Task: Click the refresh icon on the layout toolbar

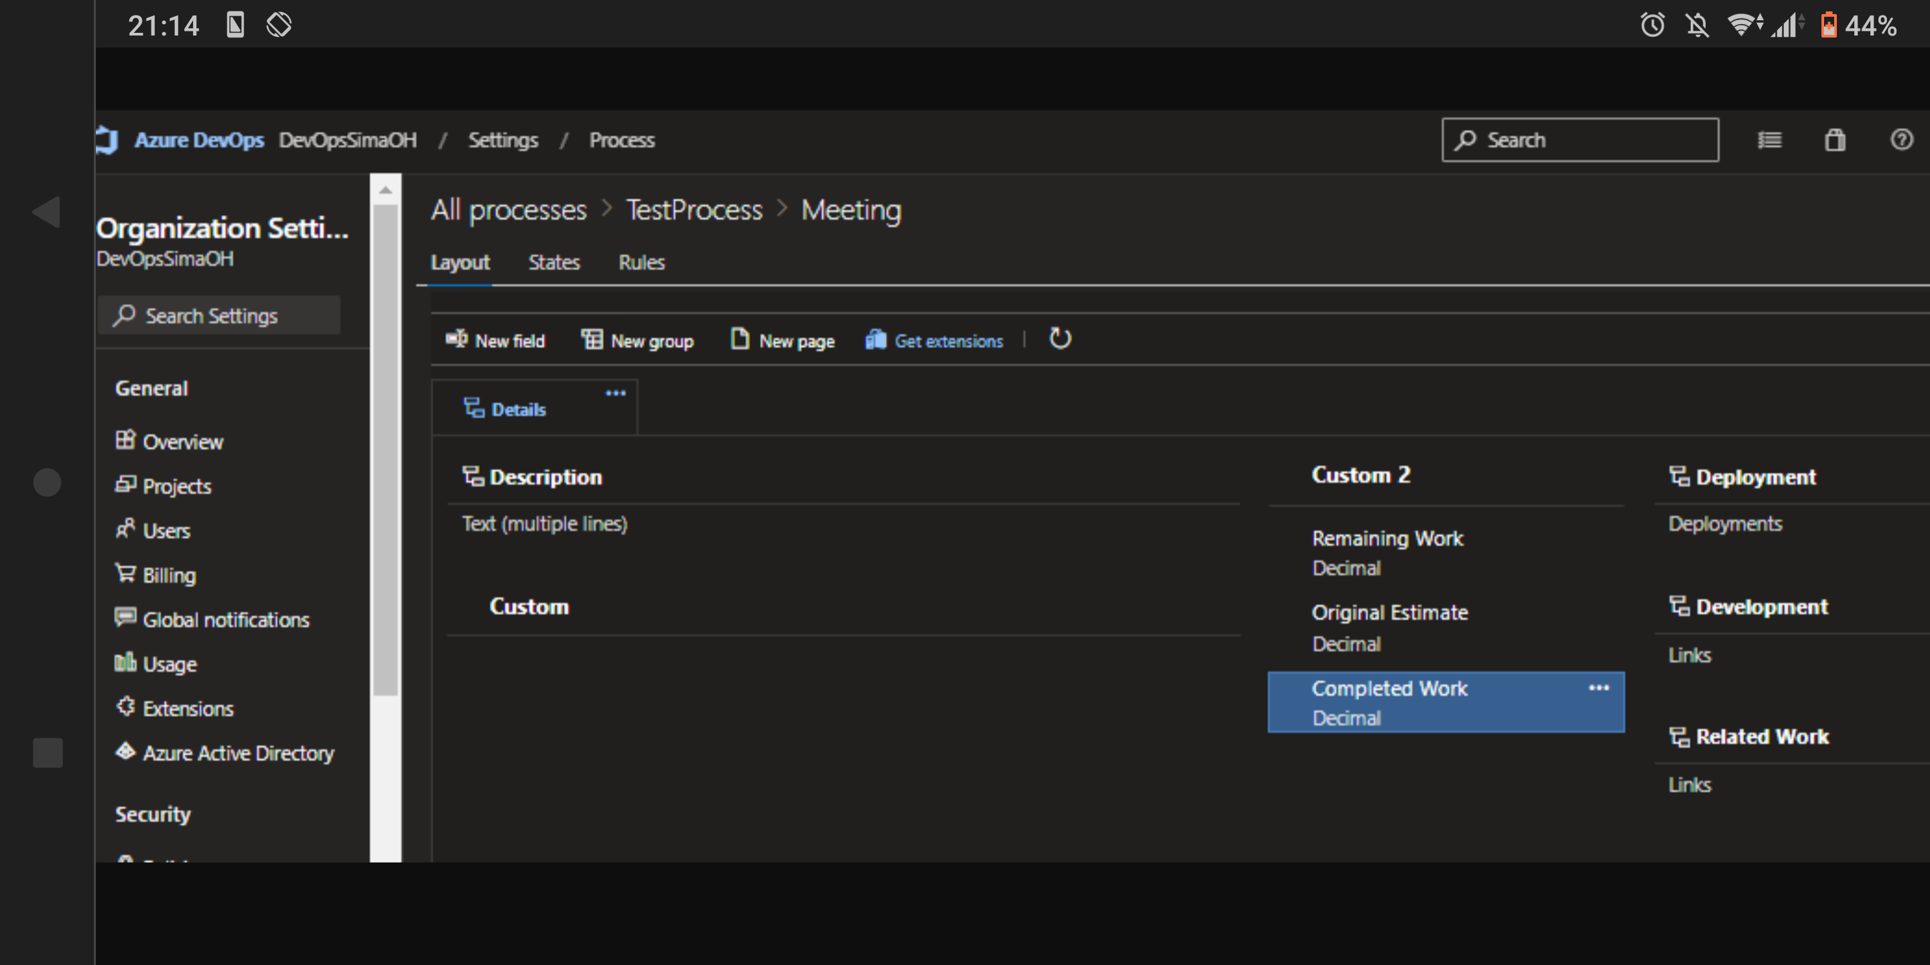Action: [1059, 338]
